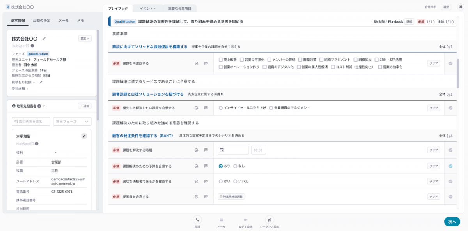Click the completion check circle for 提案日を合意する

click(450, 197)
